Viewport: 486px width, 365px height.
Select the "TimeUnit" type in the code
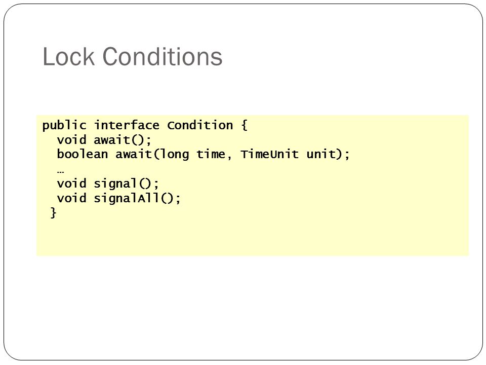click(x=269, y=154)
